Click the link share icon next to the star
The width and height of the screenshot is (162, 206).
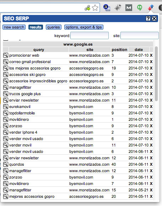(87, 8)
